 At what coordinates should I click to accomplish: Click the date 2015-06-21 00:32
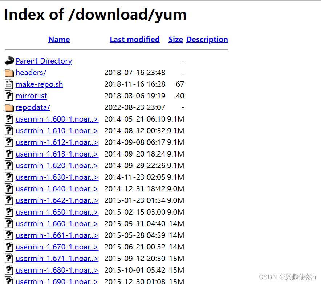[x=135, y=247]
